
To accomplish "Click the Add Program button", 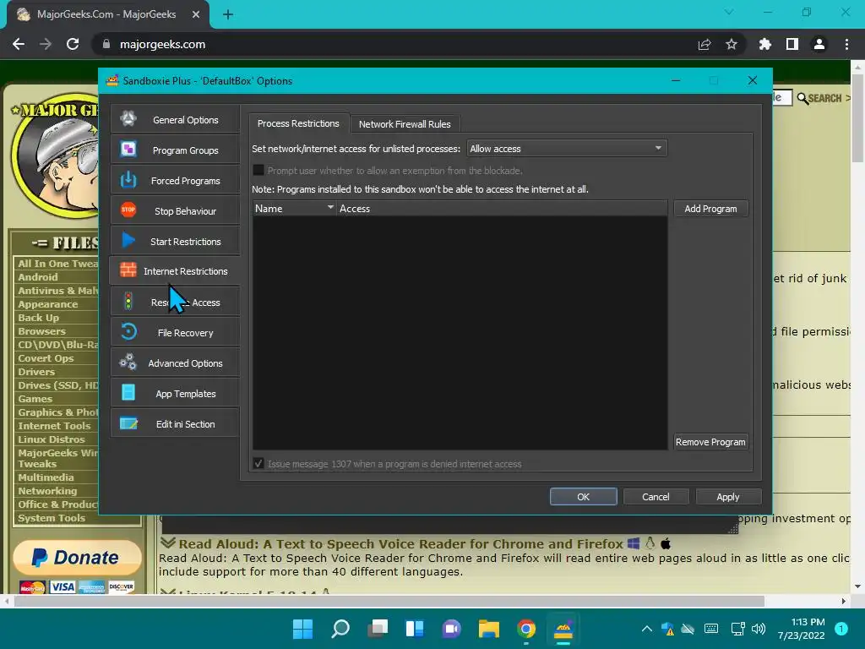I will (x=710, y=209).
